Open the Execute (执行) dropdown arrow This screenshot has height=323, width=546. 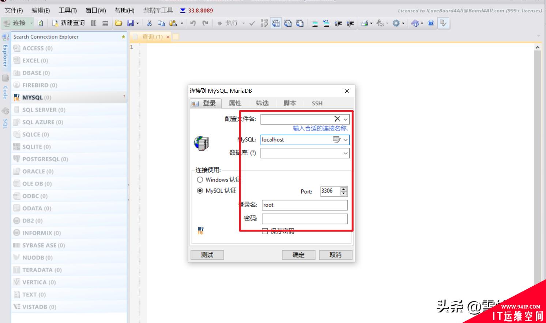[x=244, y=23]
